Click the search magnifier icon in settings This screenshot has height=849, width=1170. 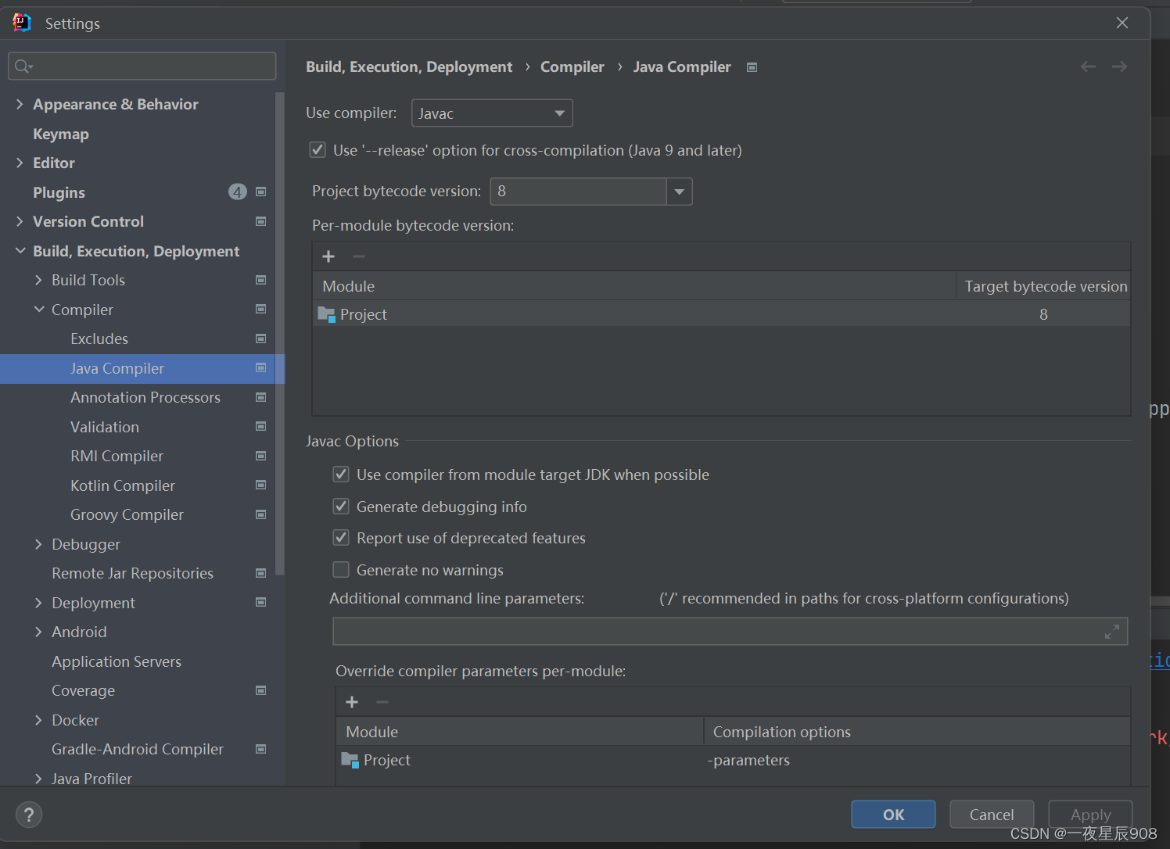pyautogui.click(x=23, y=66)
